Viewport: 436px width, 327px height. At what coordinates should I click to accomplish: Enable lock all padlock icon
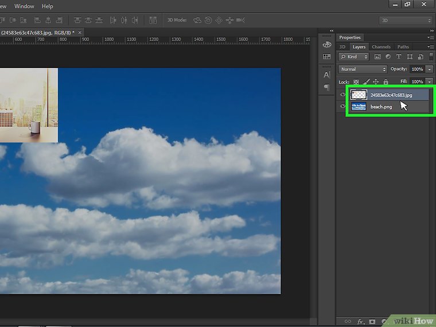coord(386,82)
